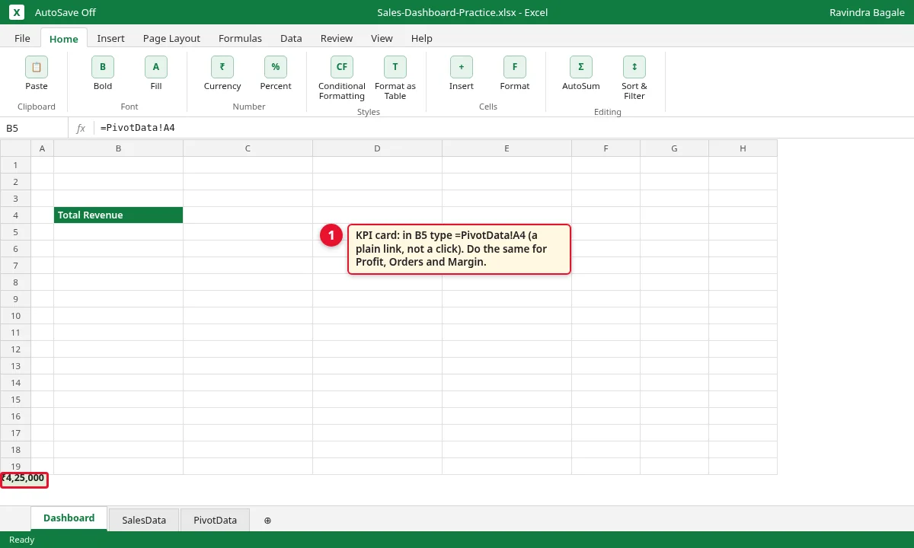Apply Currency number format
The height and width of the screenshot is (548, 914).
(x=222, y=67)
